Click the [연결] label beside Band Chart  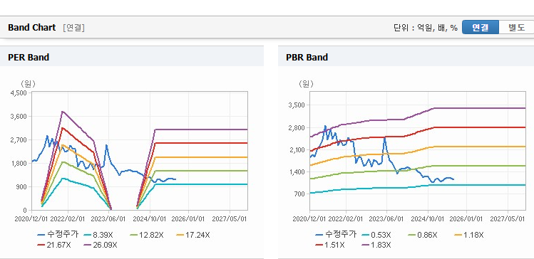(73, 28)
